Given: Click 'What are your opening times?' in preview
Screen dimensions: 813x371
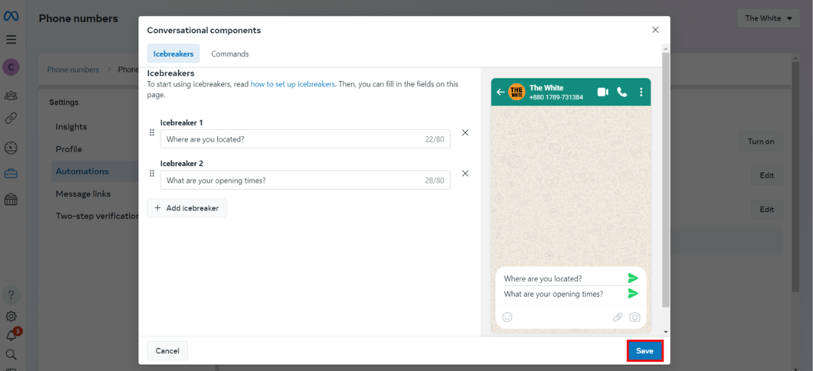Looking at the screenshot, I should (553, 294).
